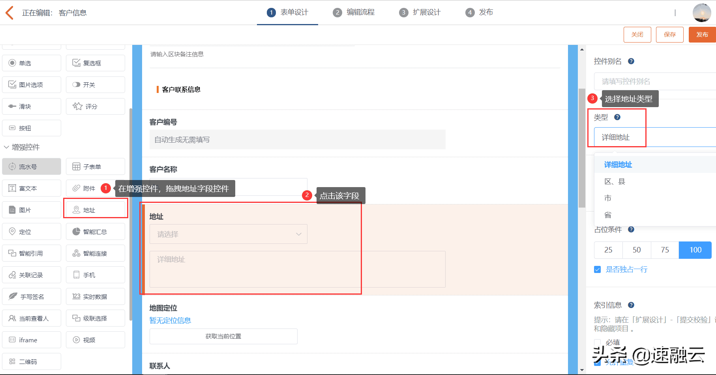The height and width of the screenshot is (375, 716).
Task: Open the 地址 请选择 dropdown
Action: [x=228, y=234]
